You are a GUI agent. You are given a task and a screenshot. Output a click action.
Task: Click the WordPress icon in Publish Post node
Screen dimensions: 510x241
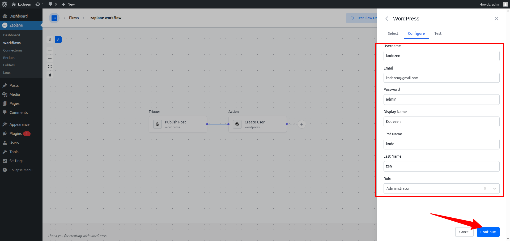point(158,124)
